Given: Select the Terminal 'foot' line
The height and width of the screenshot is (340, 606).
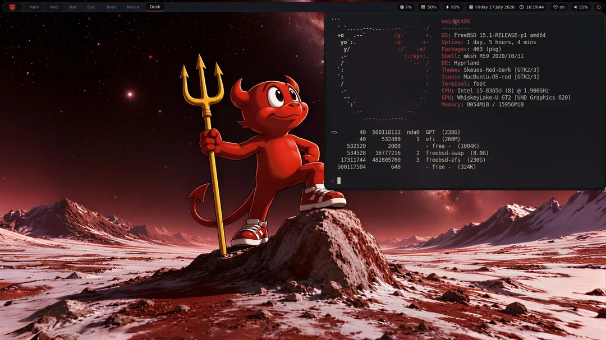Looking at the screenshot, I should (463, 84).
